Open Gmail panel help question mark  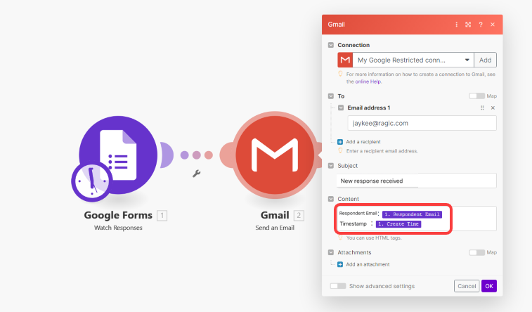pos(481,25)
